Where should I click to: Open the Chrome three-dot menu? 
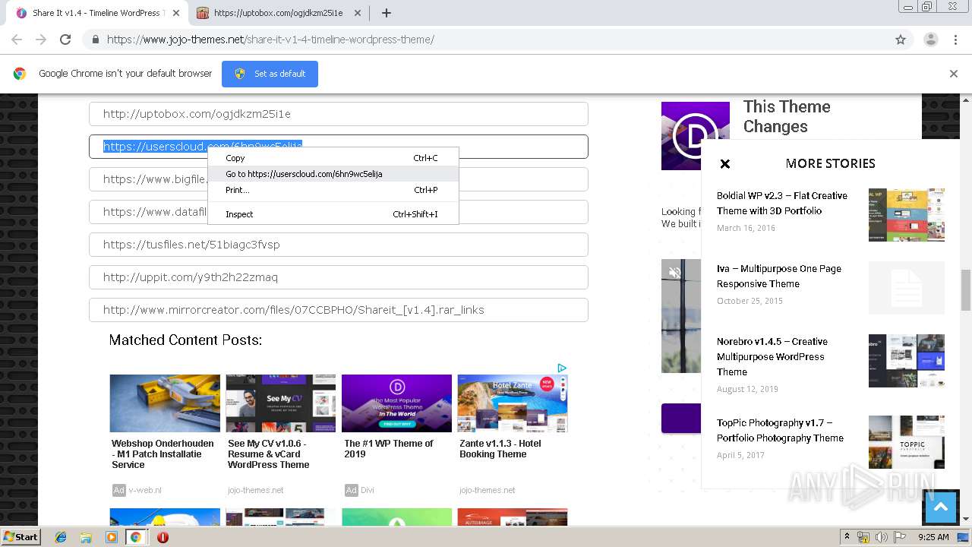click(x=956, y=40)
